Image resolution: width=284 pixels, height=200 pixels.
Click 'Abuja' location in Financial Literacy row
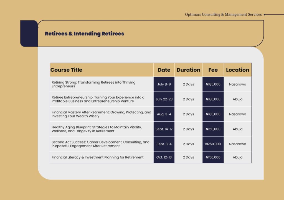[238, 157]
